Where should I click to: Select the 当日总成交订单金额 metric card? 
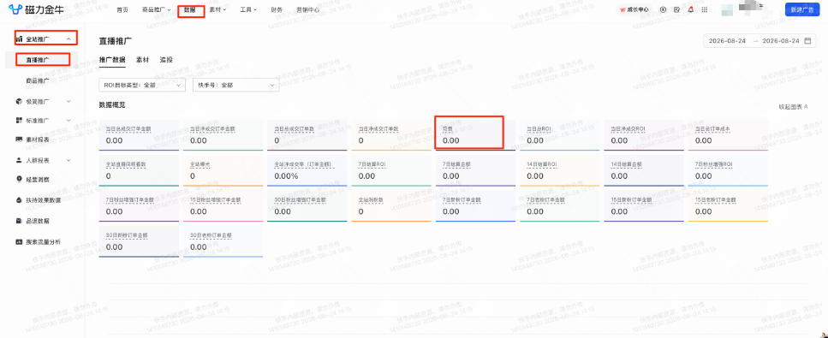point(139,134)
